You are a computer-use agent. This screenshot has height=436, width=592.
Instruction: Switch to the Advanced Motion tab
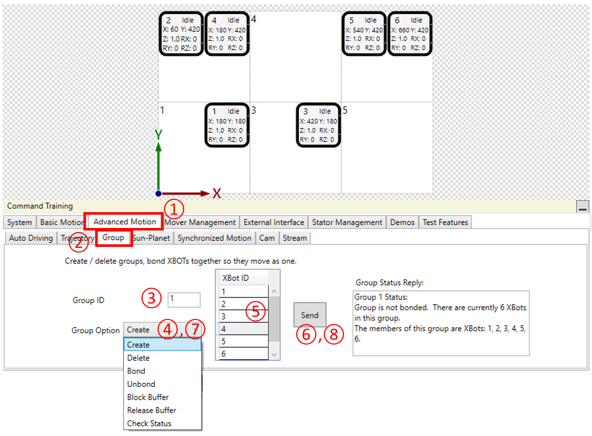tap(124, 222)
